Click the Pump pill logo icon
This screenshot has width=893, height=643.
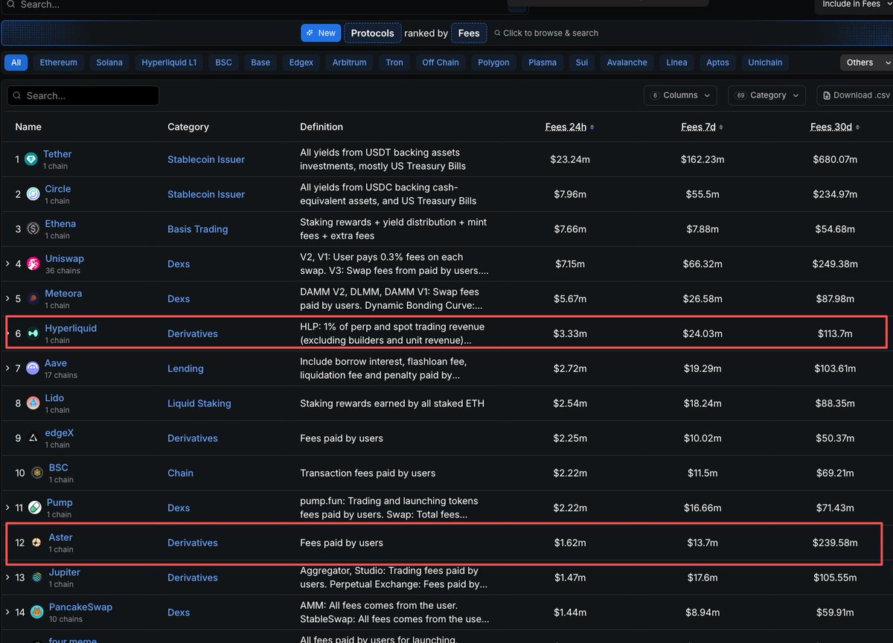click(35, 508)
